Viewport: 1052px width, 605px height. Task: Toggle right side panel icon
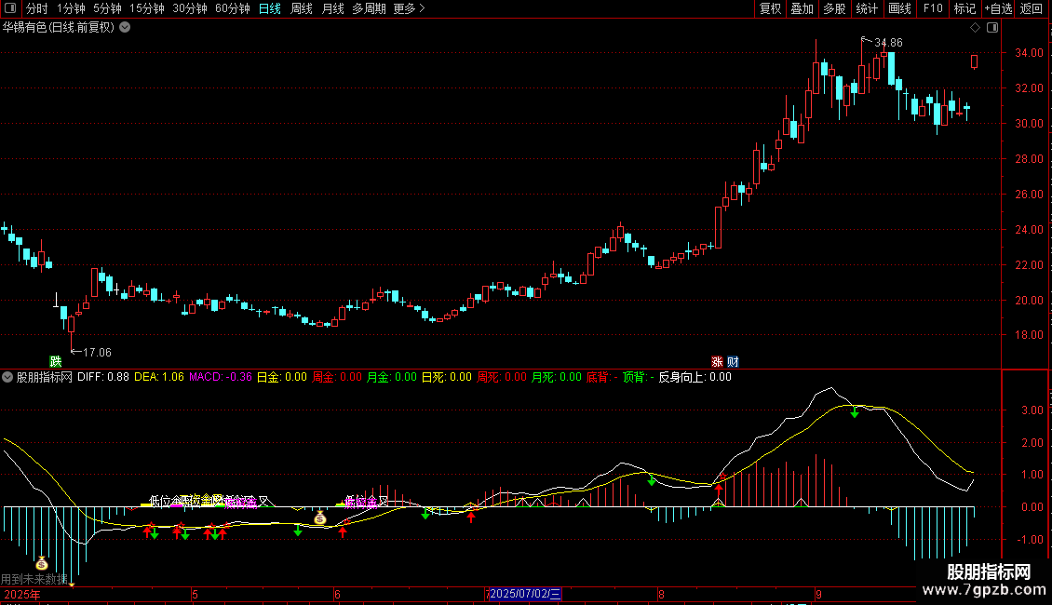992,28
